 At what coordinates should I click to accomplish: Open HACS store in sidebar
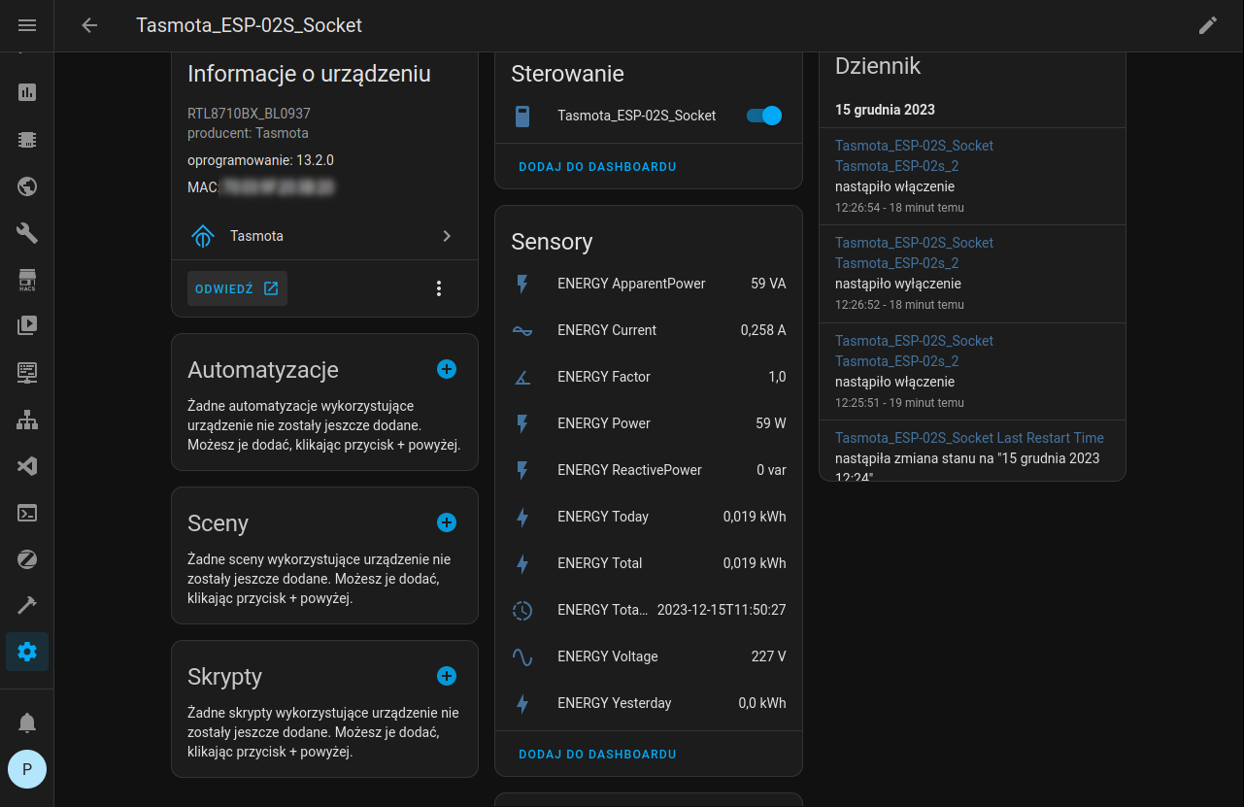27,280
